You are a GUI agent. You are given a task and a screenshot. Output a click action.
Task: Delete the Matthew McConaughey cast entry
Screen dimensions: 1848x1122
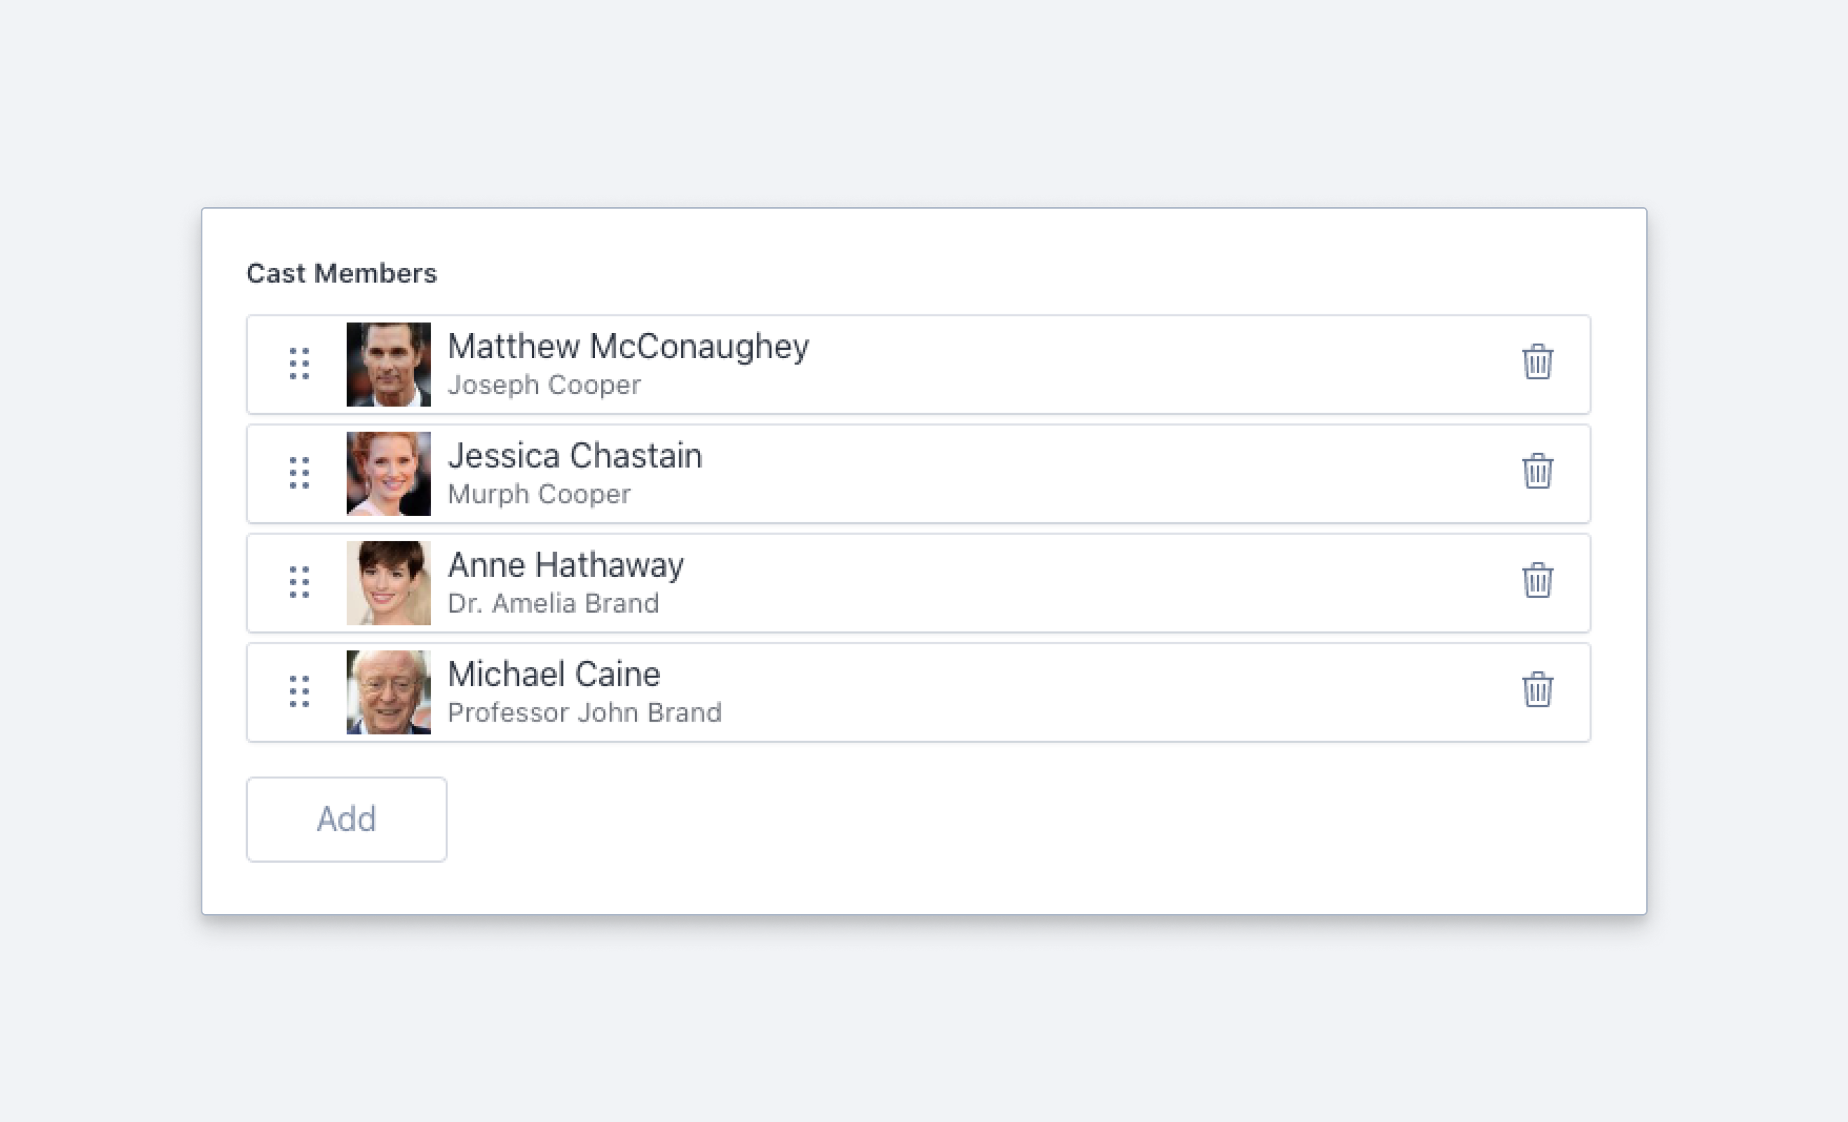1537,363
